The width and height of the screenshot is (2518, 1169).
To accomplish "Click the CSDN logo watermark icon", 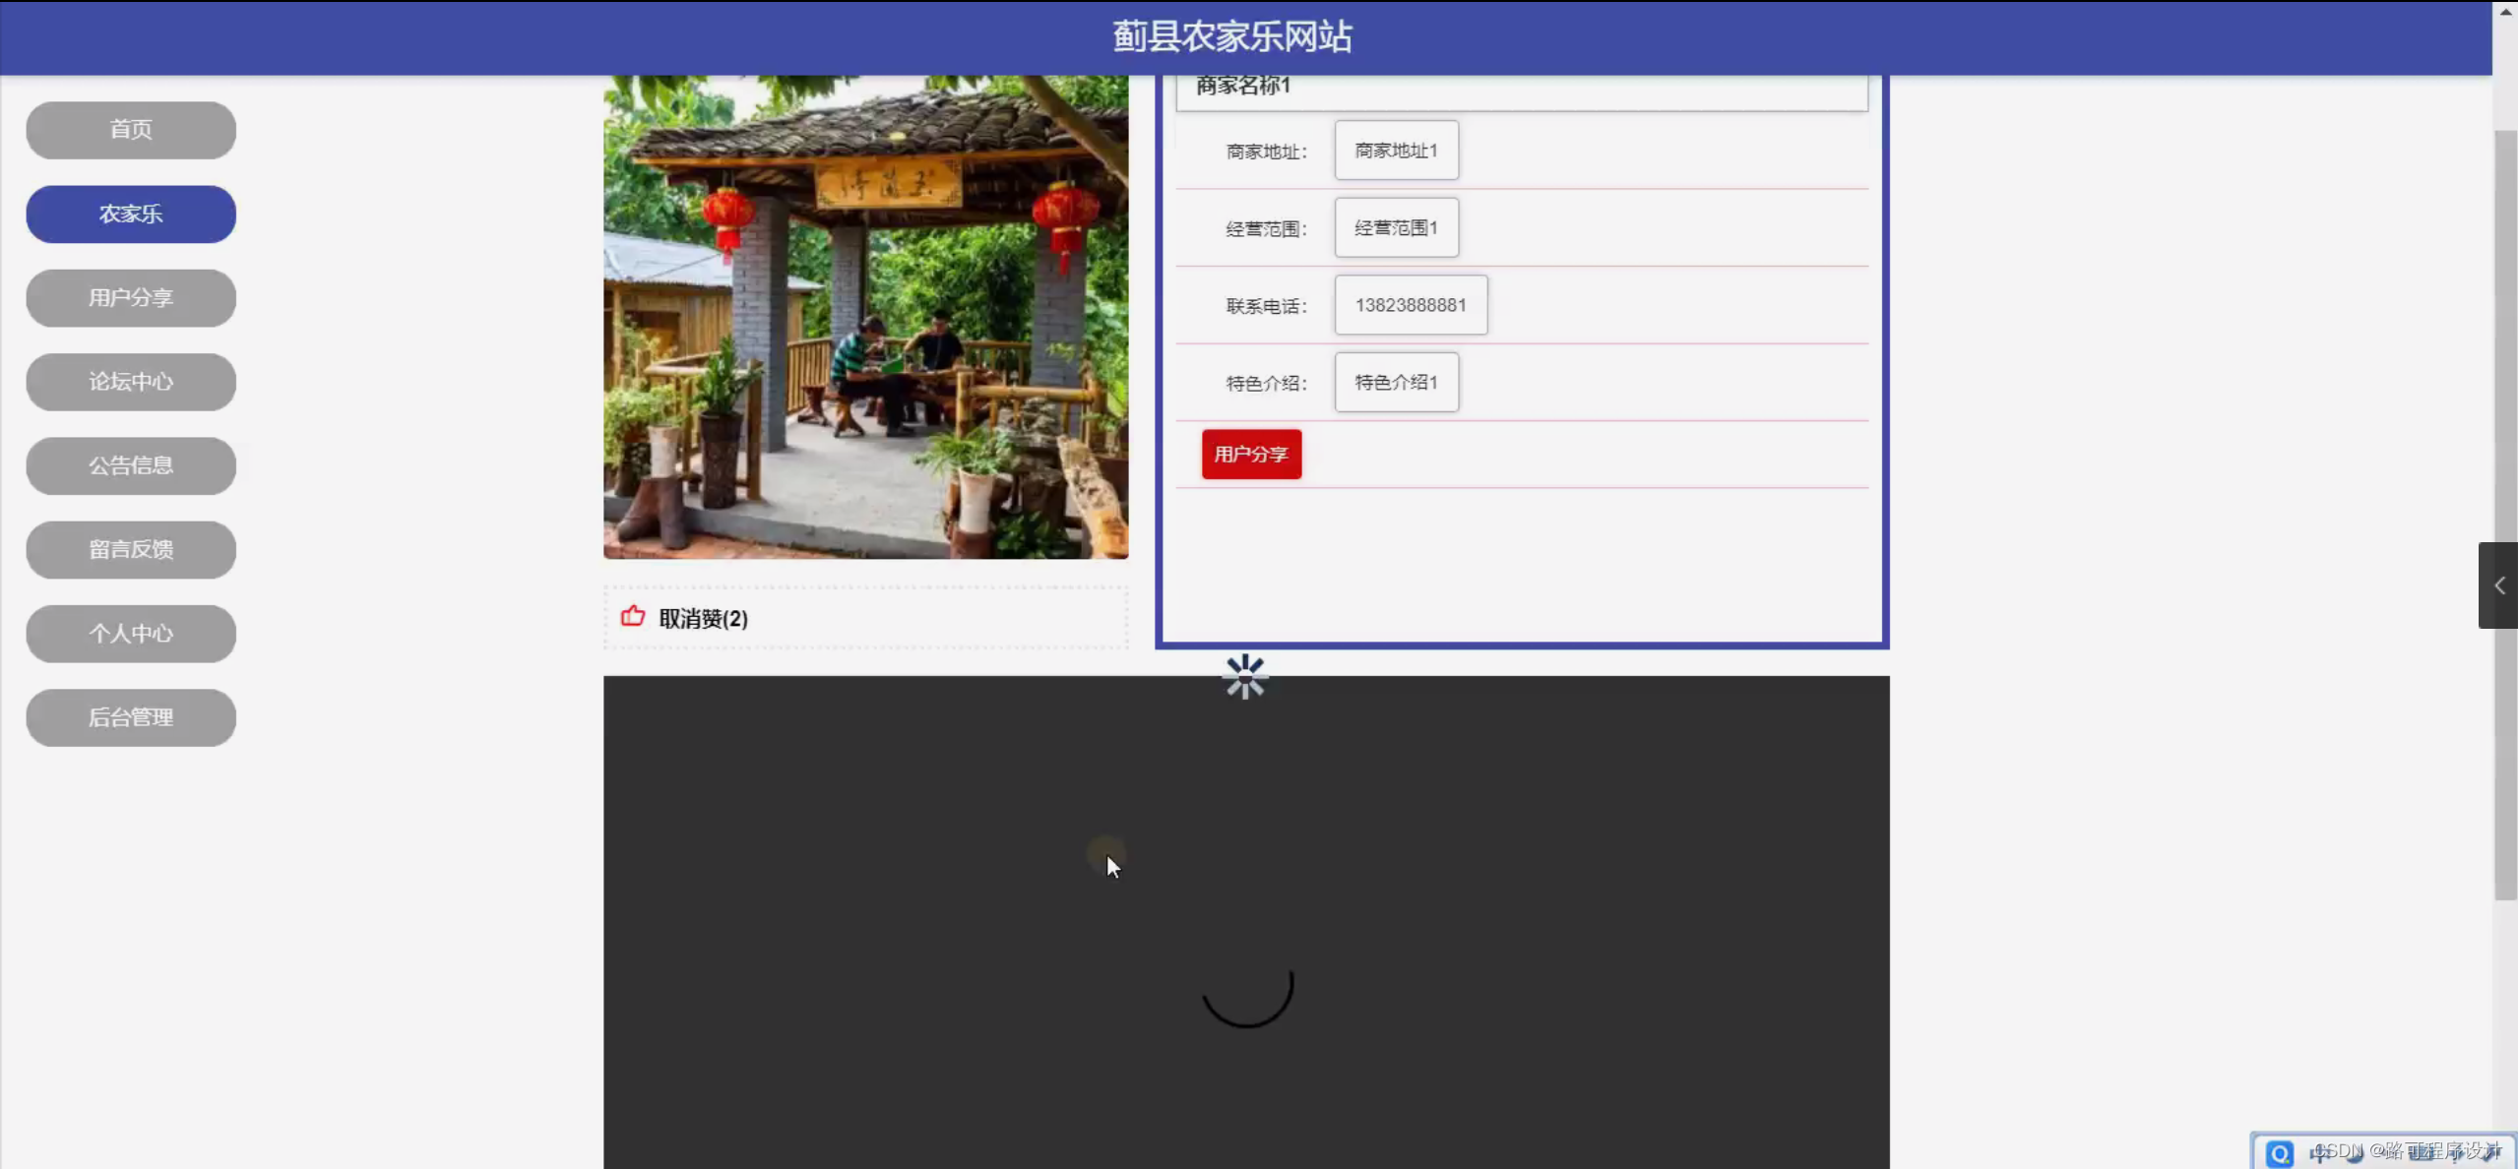I will pos(2279,1152).
